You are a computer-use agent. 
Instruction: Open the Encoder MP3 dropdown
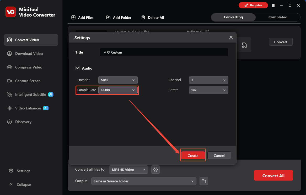[118, 80]
